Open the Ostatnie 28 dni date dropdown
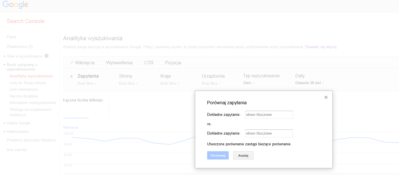The image size is (399, 181). 310,83
